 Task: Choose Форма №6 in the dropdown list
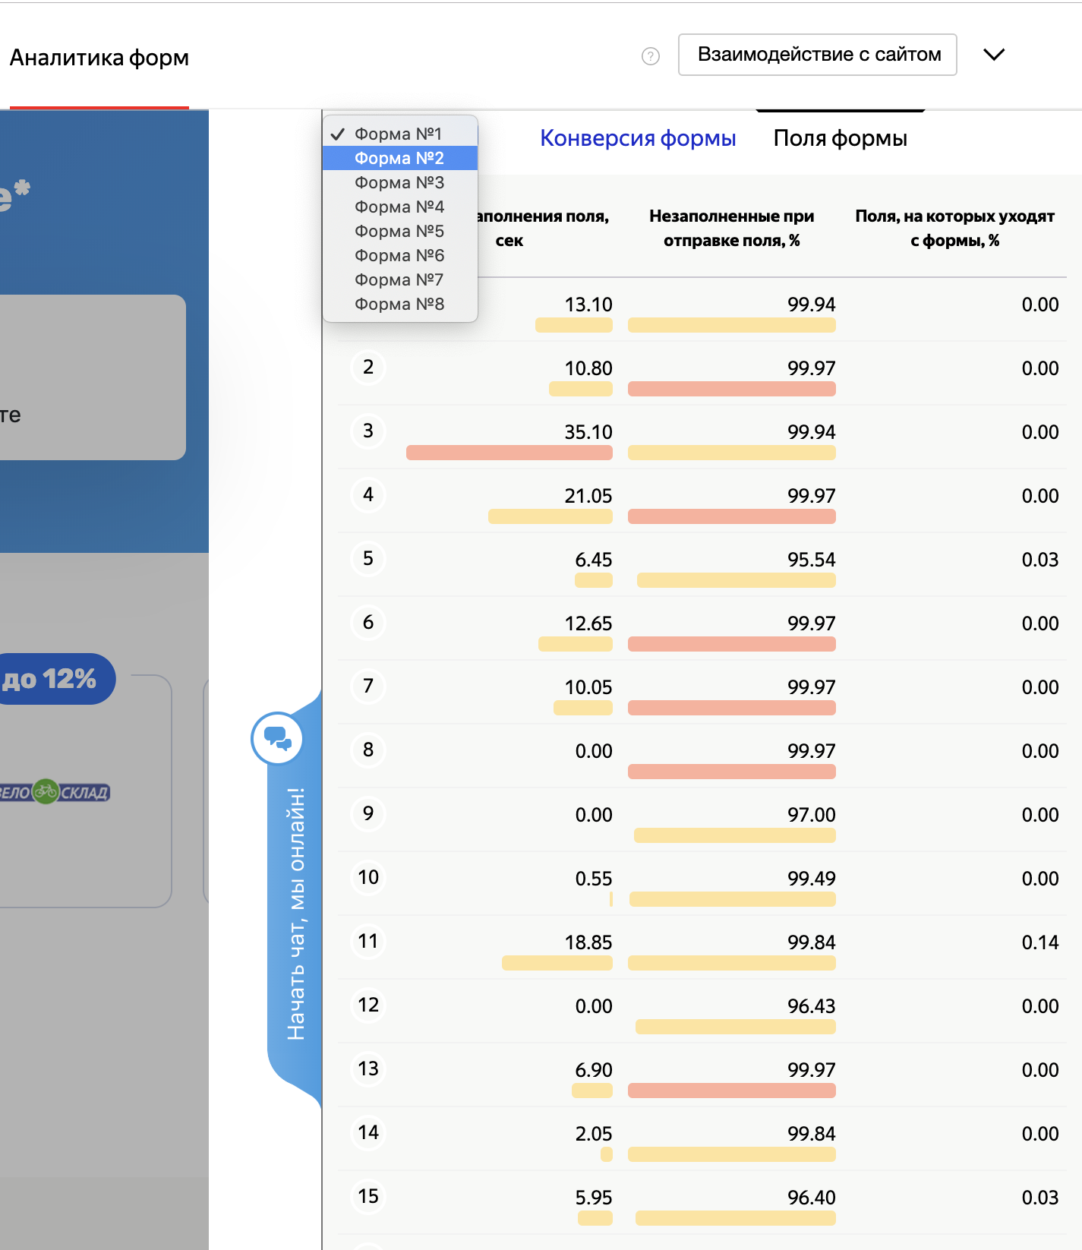pyautogui.click(x=400, y=255)
